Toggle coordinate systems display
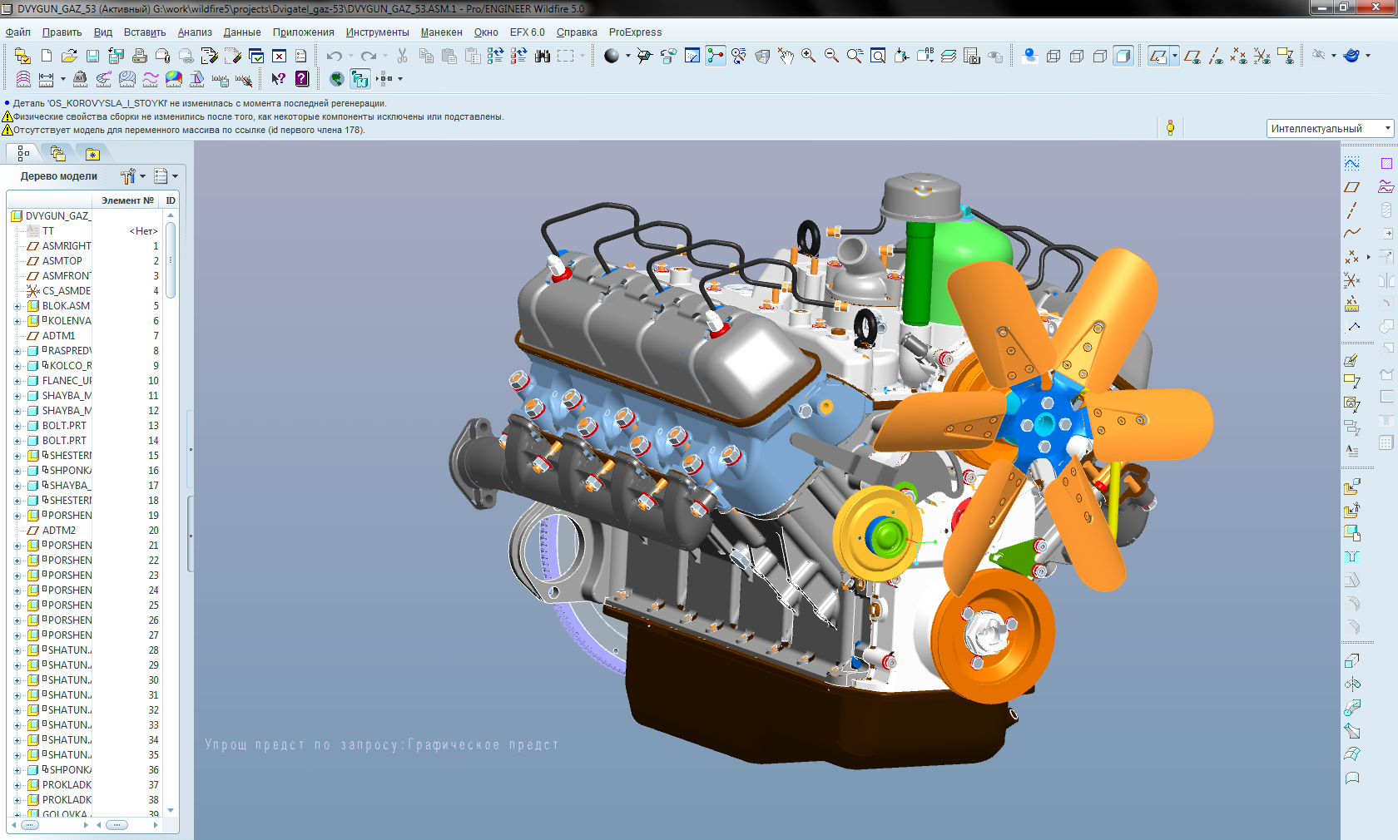The width and height of the screenshot is (1398, 840). click(x=1262, y=56)
